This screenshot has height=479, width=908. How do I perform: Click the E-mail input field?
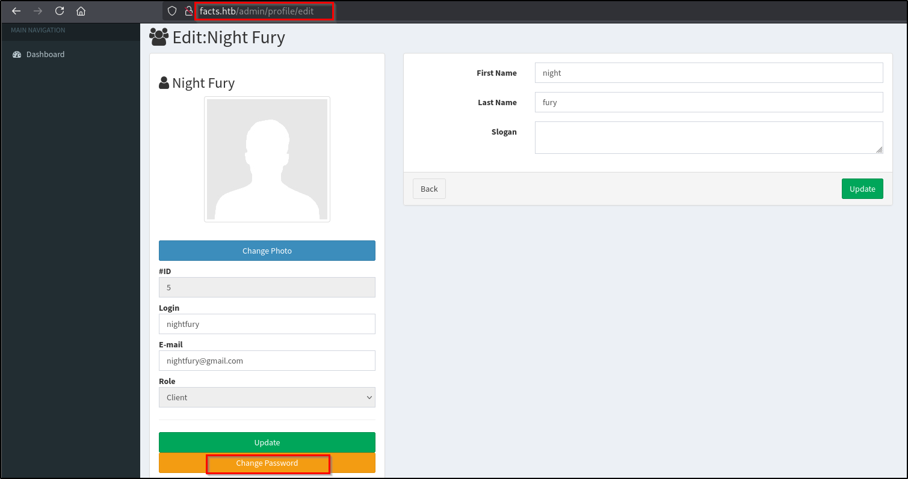pos(267,361)
